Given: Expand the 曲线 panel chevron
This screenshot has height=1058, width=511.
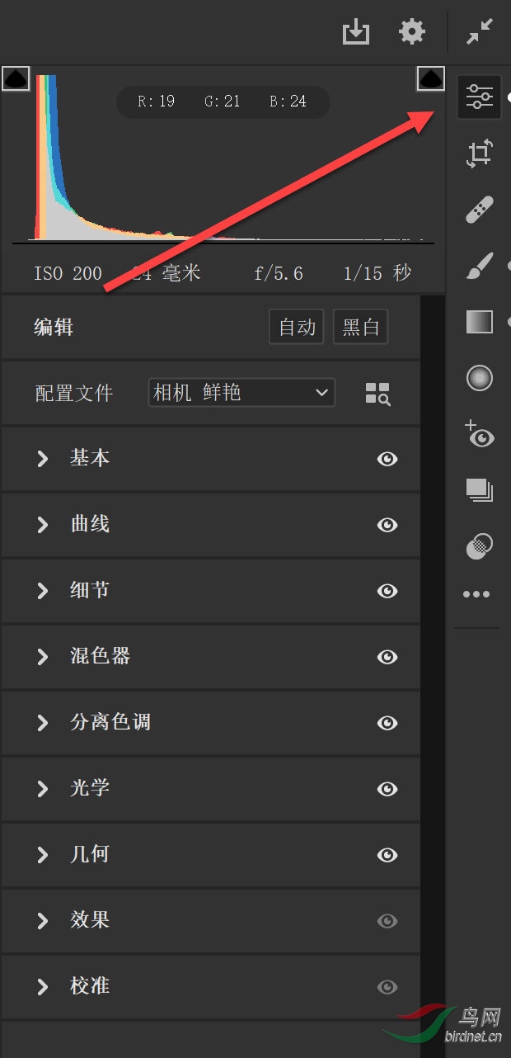Looking at the screenshot, I should (x=42, y=525).
